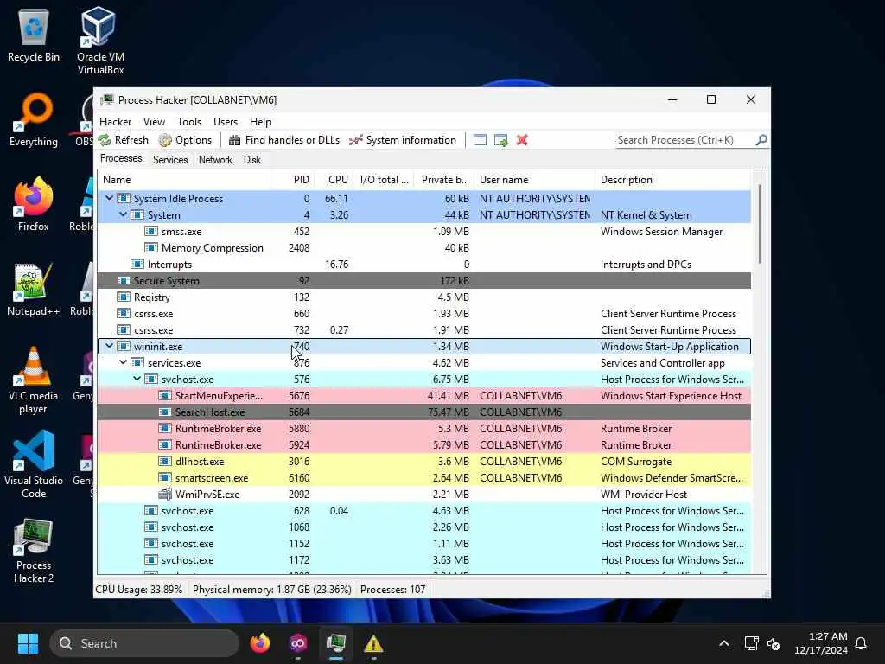Open the Options toolbar item

(x=185, y=140)
